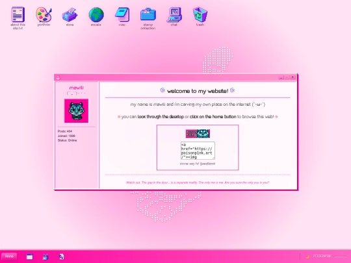
Task: Click the mewili cat avatar image
Action: pyautogui.click(x=76, y=111)
